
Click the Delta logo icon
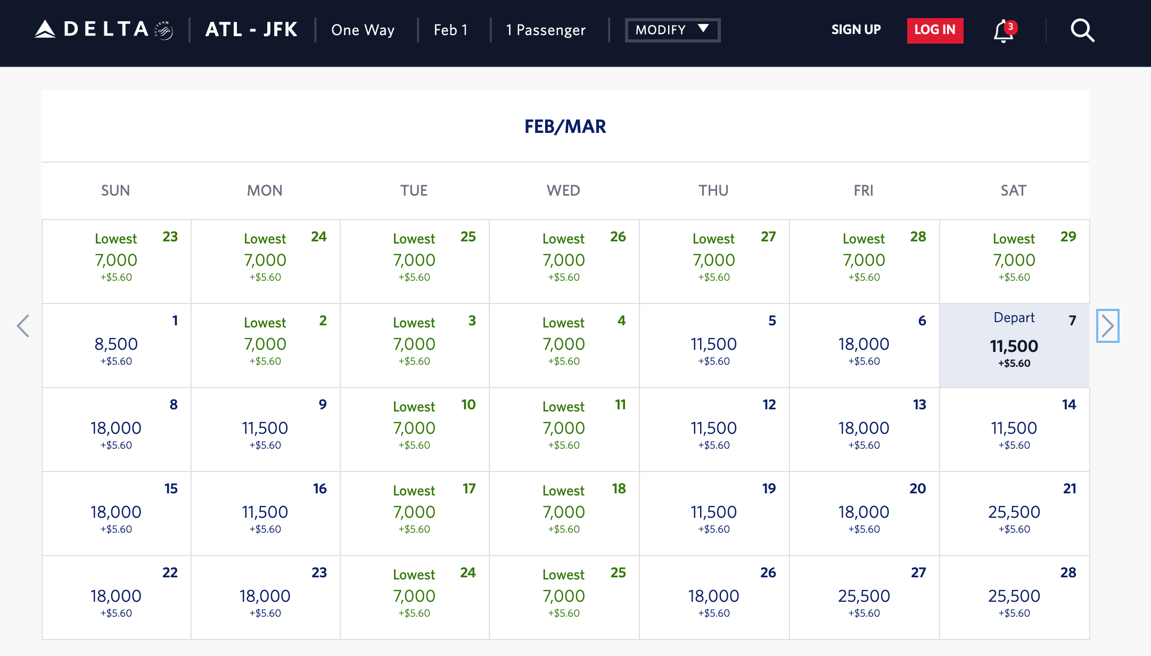46,29
